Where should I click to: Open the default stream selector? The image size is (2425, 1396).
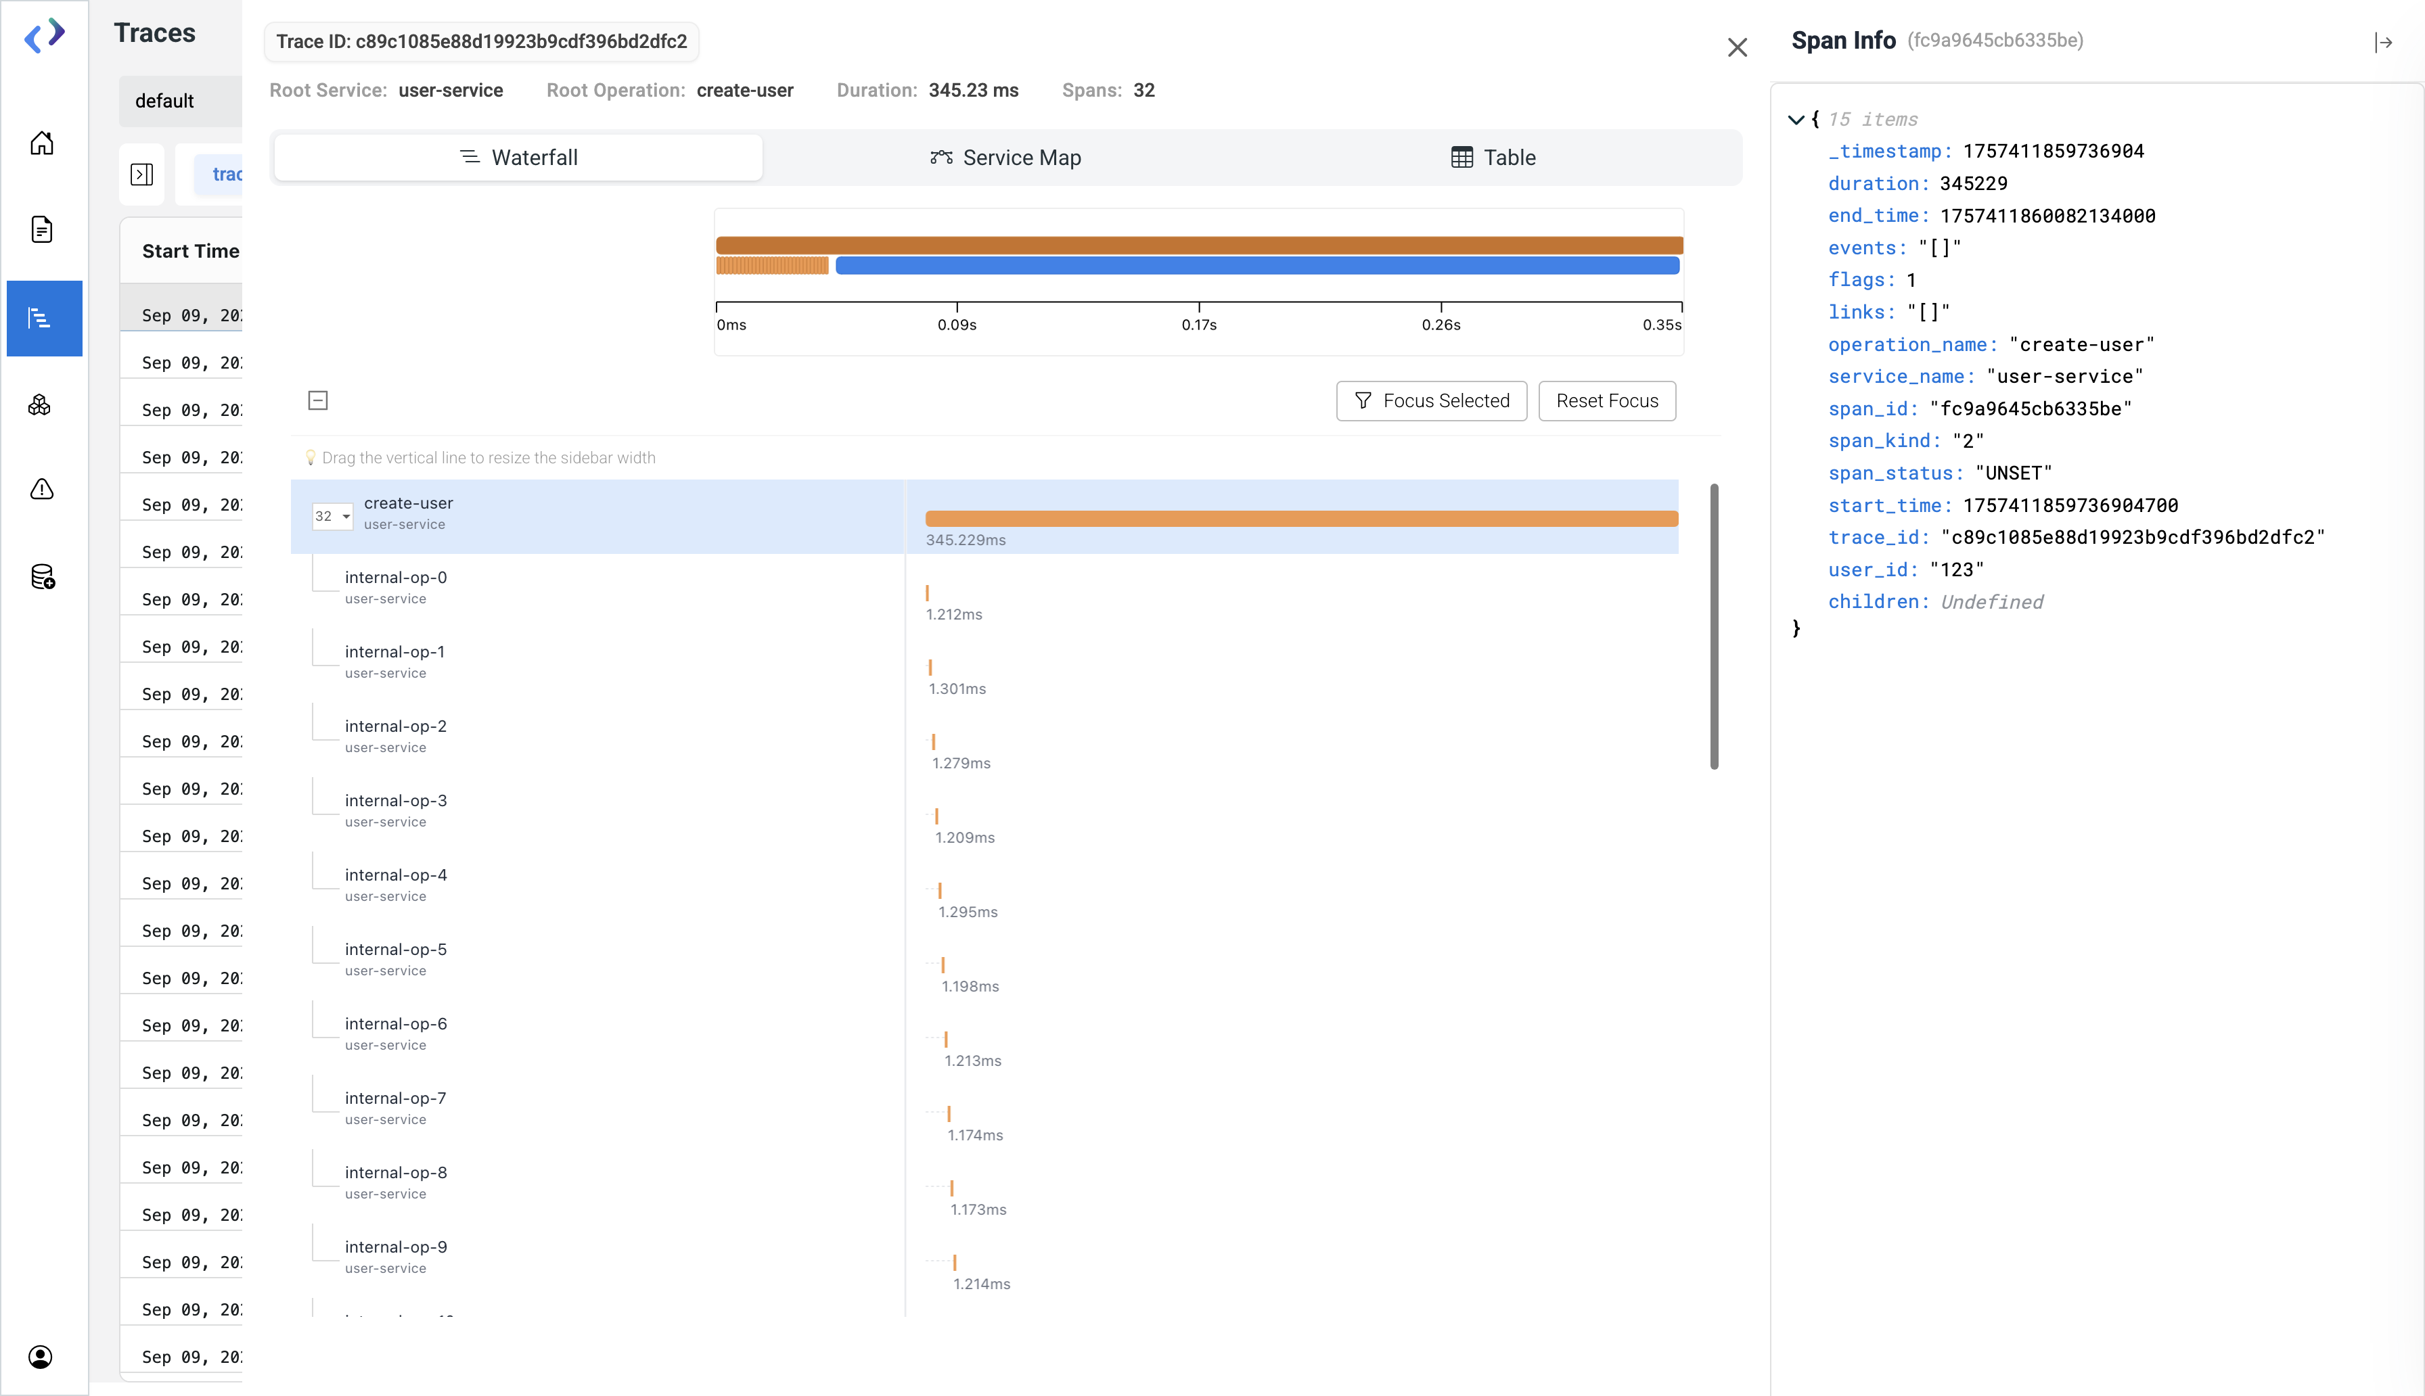180,101
